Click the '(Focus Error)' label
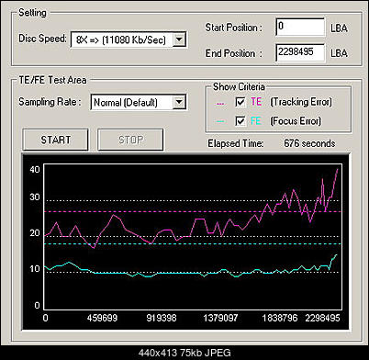Screen dimensions: 369x360 click(296, 121)
